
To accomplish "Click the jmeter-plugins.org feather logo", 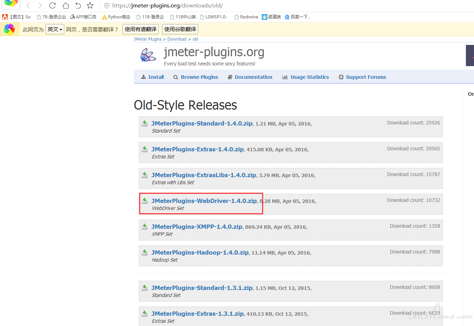I will (148, 55).
